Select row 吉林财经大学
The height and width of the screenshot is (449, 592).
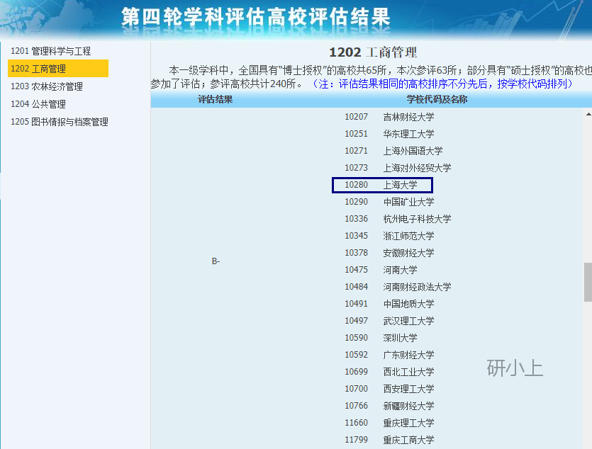(x=389, y=117)
